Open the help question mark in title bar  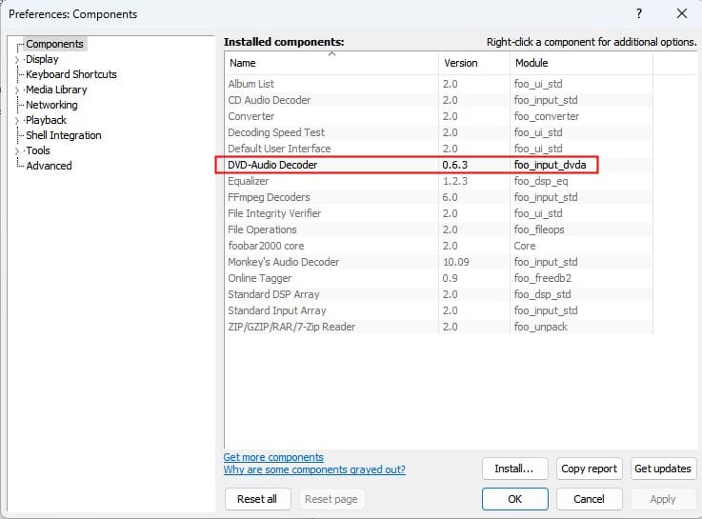click(x=639, y=13)
